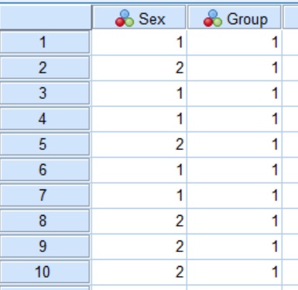Screen dimensions: 298x290
Task: Click the Group cell in row 10
Action: point(235,271)
